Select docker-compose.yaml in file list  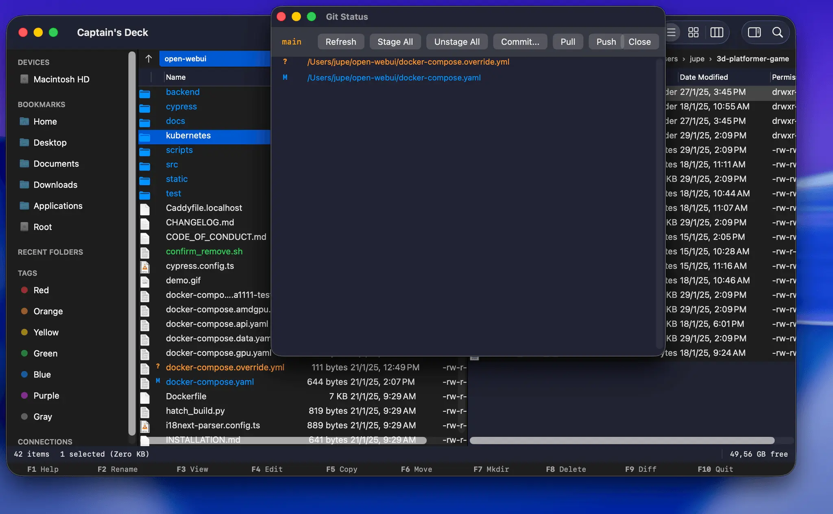tap(210, 382)
